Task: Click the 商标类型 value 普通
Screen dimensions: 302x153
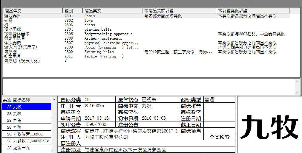Action: click(219, 99)
